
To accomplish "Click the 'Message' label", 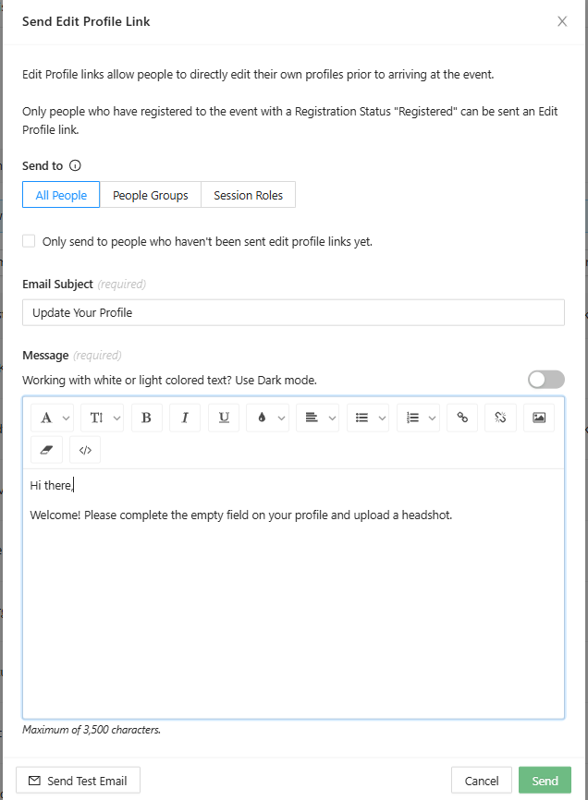I will point(45,355).
